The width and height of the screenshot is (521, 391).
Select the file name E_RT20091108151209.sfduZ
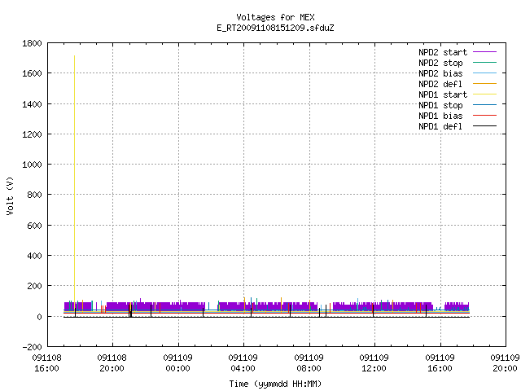[x=275, y=28]
